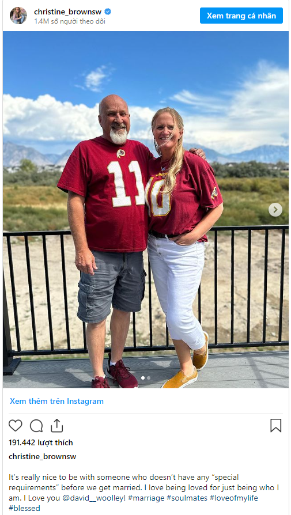View the 191.442 lượt thích count
This screenshot has width=291, height=515.
pyautogui.click(x=41, y=443)
